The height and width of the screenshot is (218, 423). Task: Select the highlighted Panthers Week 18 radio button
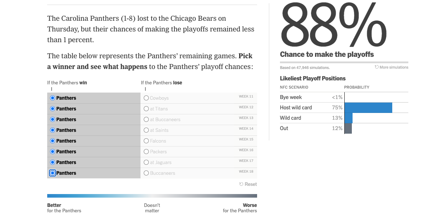(x=53, y=173)
